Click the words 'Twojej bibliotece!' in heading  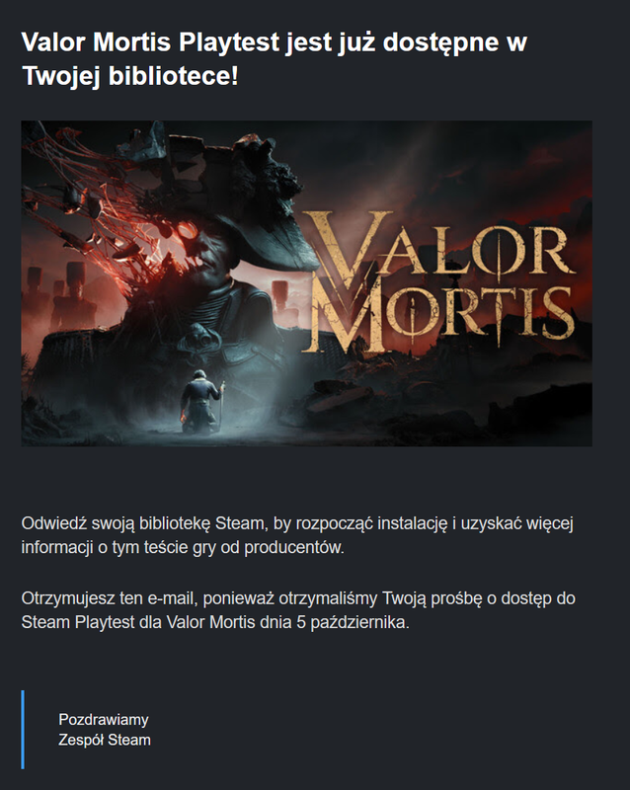coord(130,76)
